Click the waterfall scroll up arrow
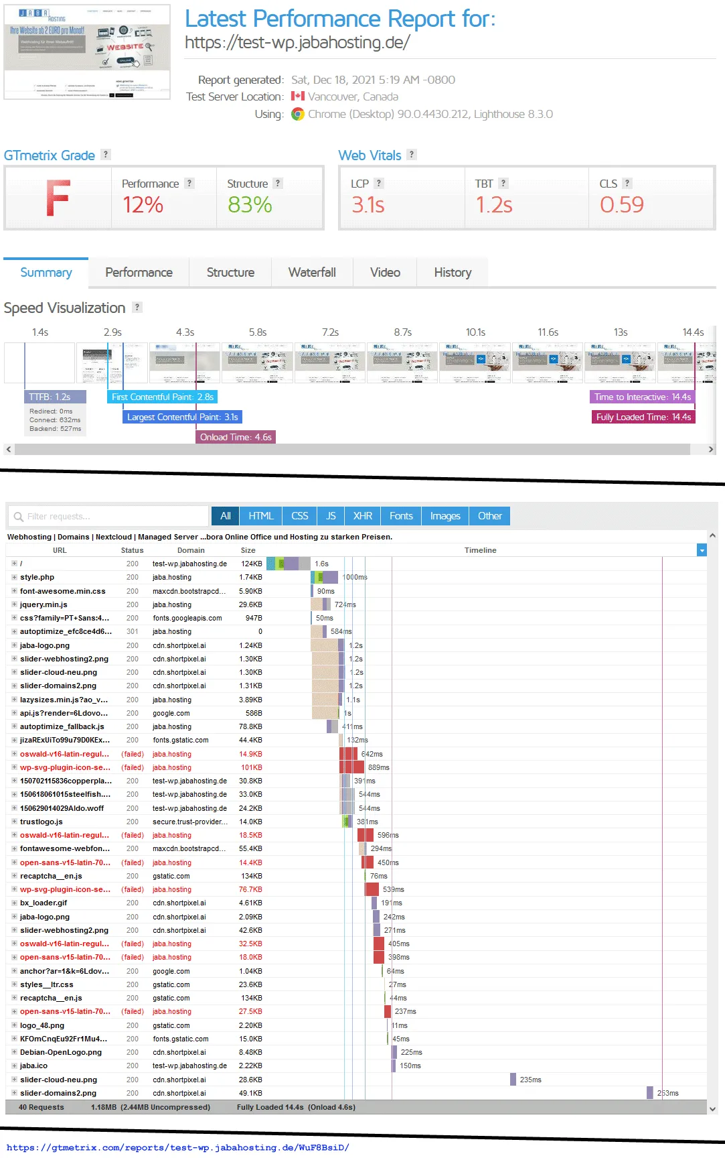This screenshot has width=725, height=1158. (x=712, y=535)
